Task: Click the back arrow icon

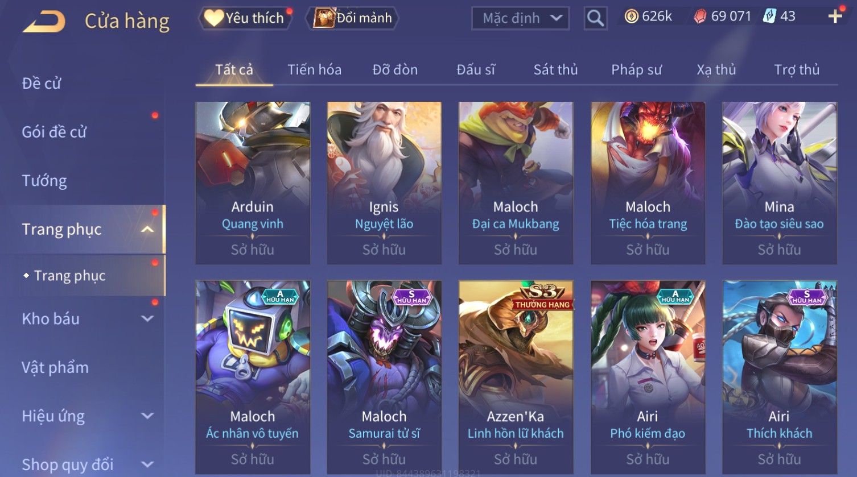Action: pyautogui.click(x=44, y=22)
